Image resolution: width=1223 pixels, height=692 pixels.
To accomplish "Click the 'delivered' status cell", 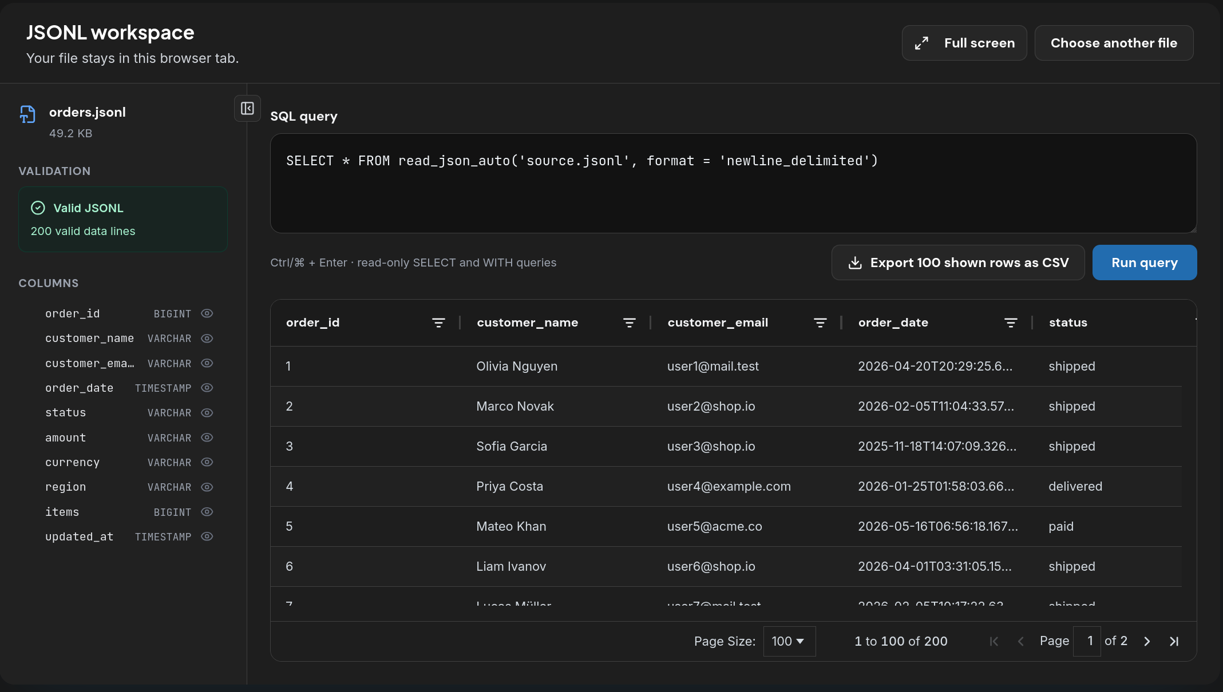I will (x=1075, y=486).
